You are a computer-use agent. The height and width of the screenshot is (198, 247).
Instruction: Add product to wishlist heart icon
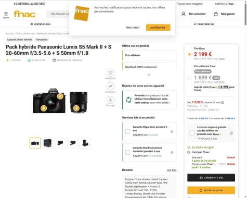pos(110,72)
